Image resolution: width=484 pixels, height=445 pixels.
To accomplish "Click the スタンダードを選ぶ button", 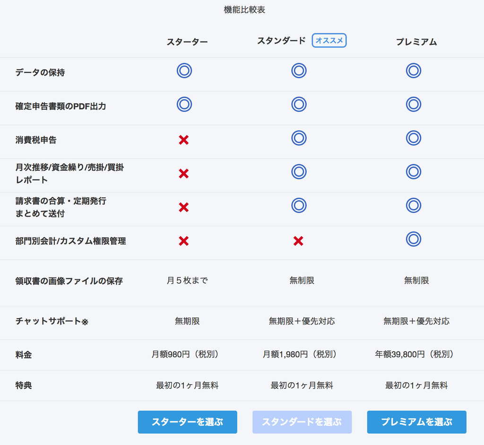I will [x=302, y=422].
